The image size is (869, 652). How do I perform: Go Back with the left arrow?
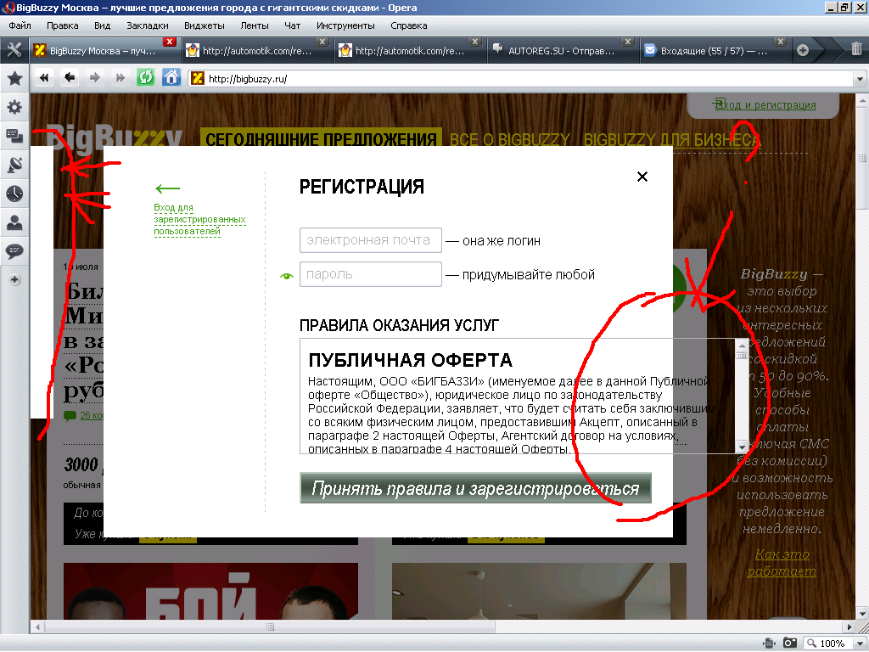pyautogui.click(x=70, y=78)
